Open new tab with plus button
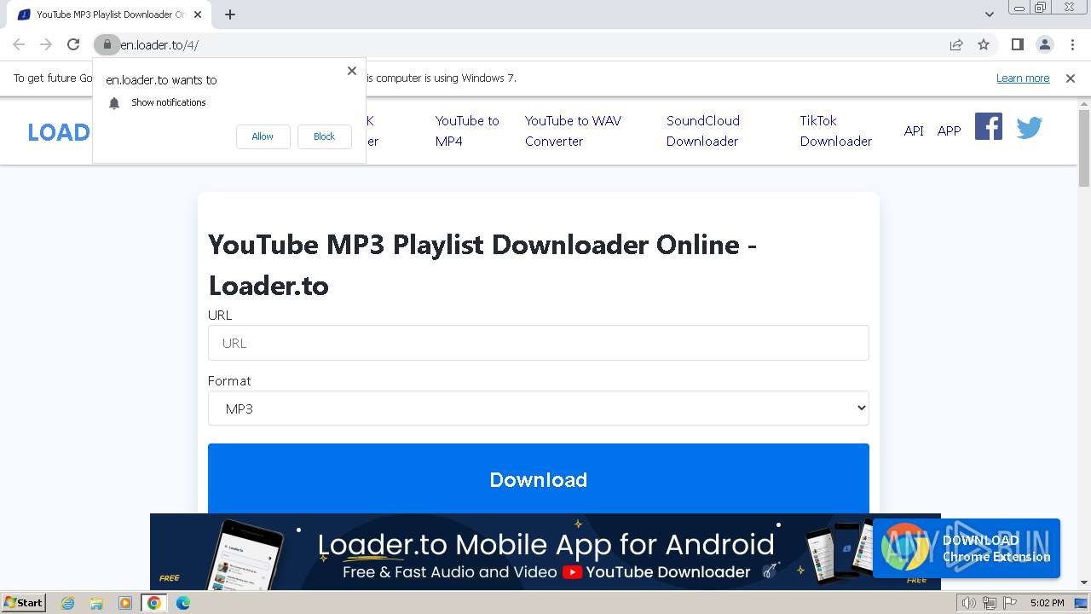The height and width of the screenshot is (614, 1091). coord(230,14)
